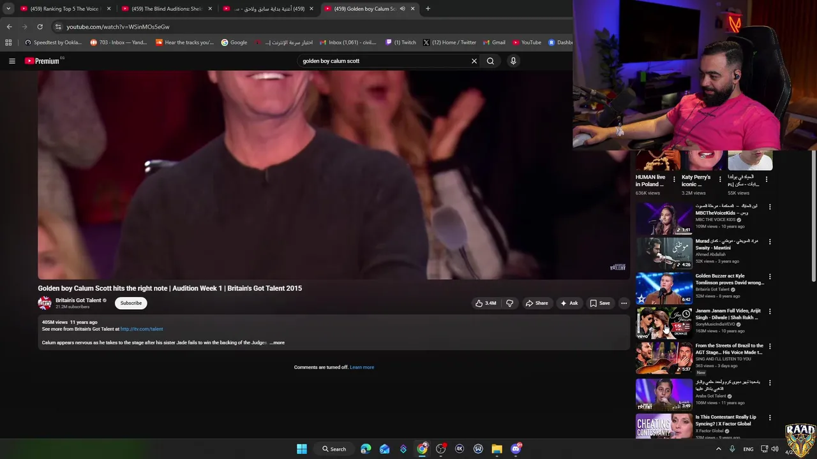Go back with browser back arrow

[x=10, y=27]
